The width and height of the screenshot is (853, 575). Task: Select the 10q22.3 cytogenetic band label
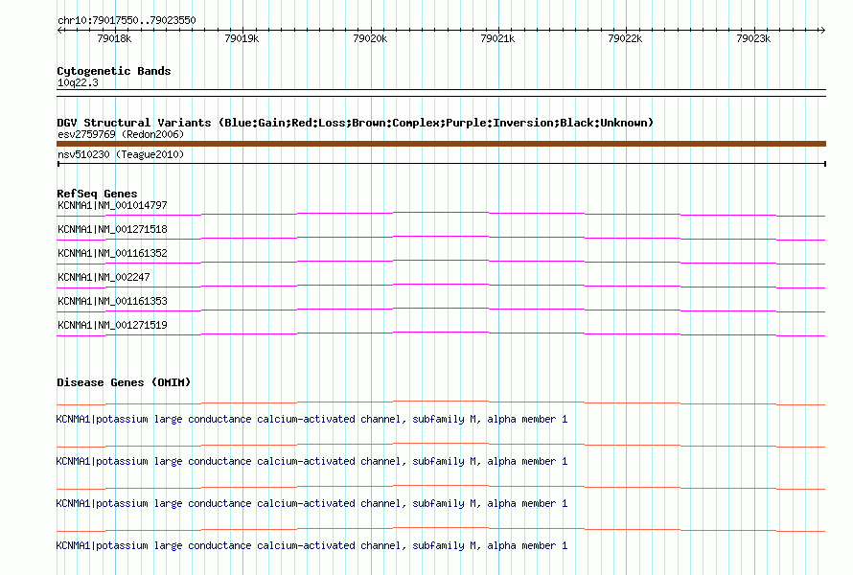coord(78,82)
